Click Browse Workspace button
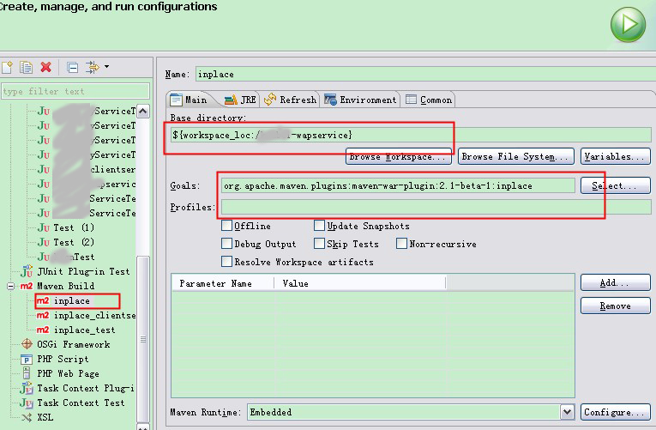656x430 pixels. [398, 156]
